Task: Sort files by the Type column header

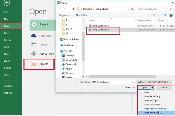Action: (161, 20)
